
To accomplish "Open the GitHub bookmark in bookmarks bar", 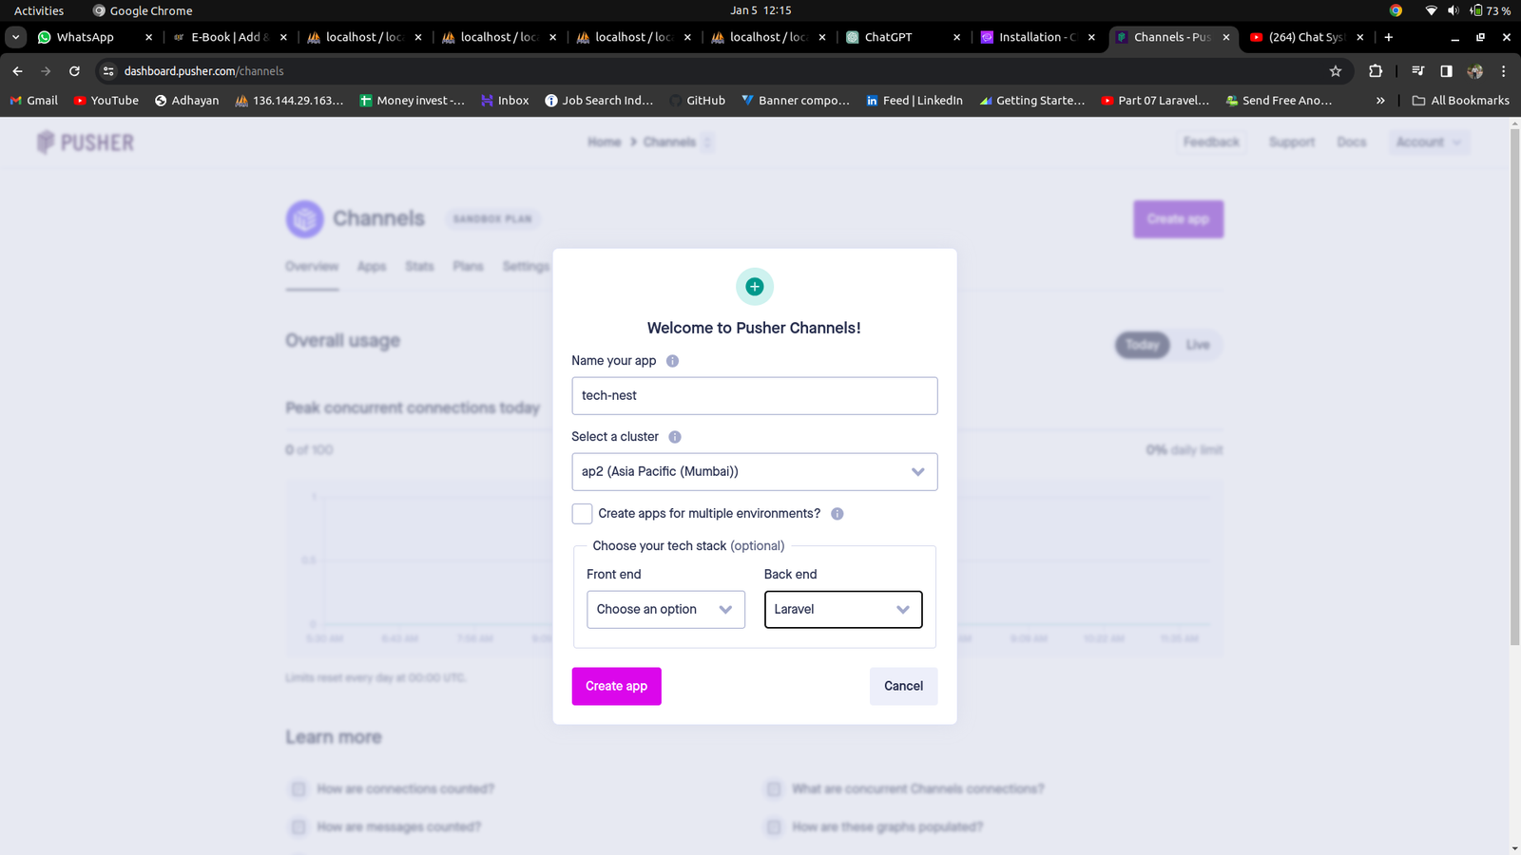I will coord(697,101).
